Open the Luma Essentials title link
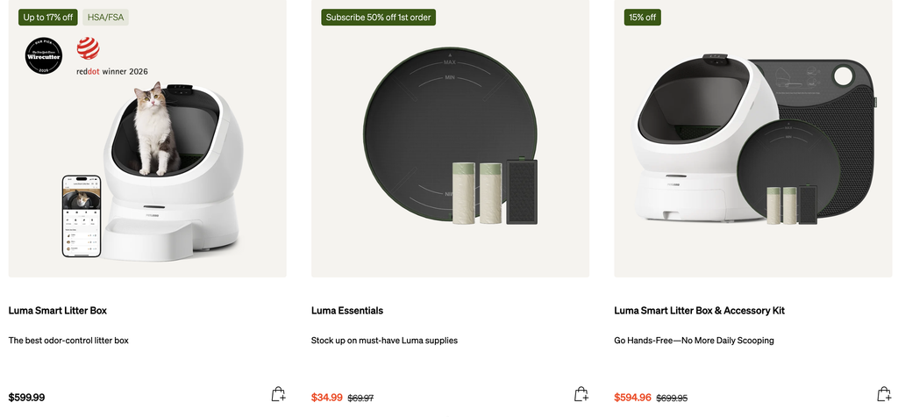 pyautogui.click(x=347, y=310)
